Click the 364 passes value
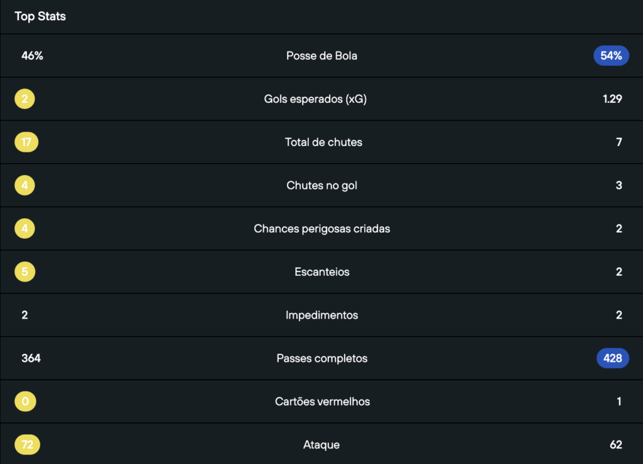The image size is (643, 464). (31, 359)
